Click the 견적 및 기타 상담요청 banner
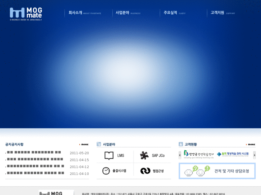Screen dimensions: 261x195 point(217,171)
